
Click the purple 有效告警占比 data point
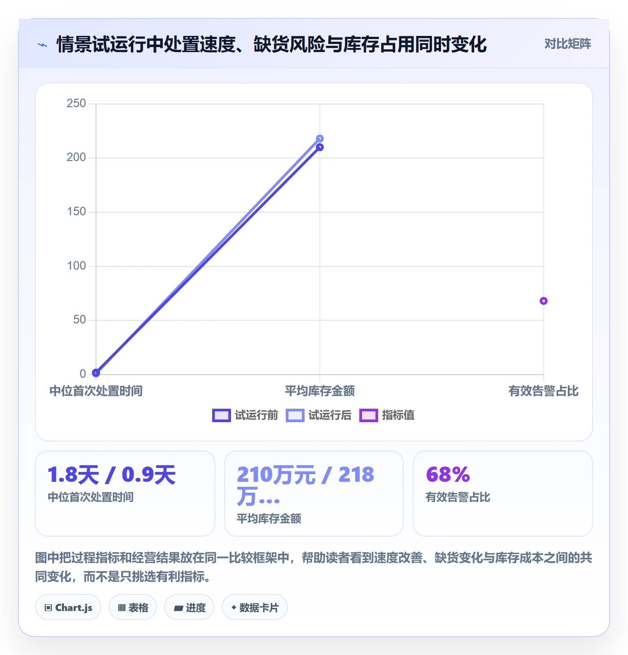pyautogui.click(x=544, y=301)
